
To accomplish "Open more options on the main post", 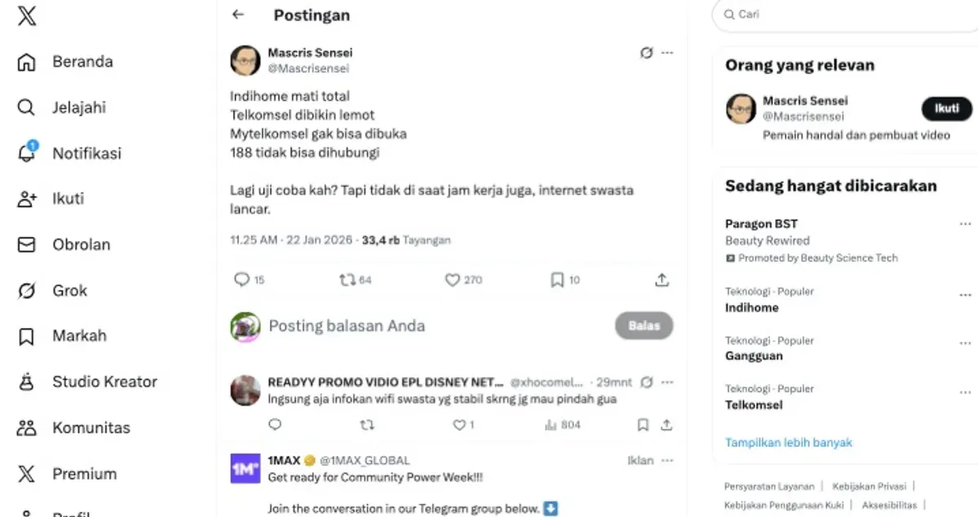I will (667, 53).
